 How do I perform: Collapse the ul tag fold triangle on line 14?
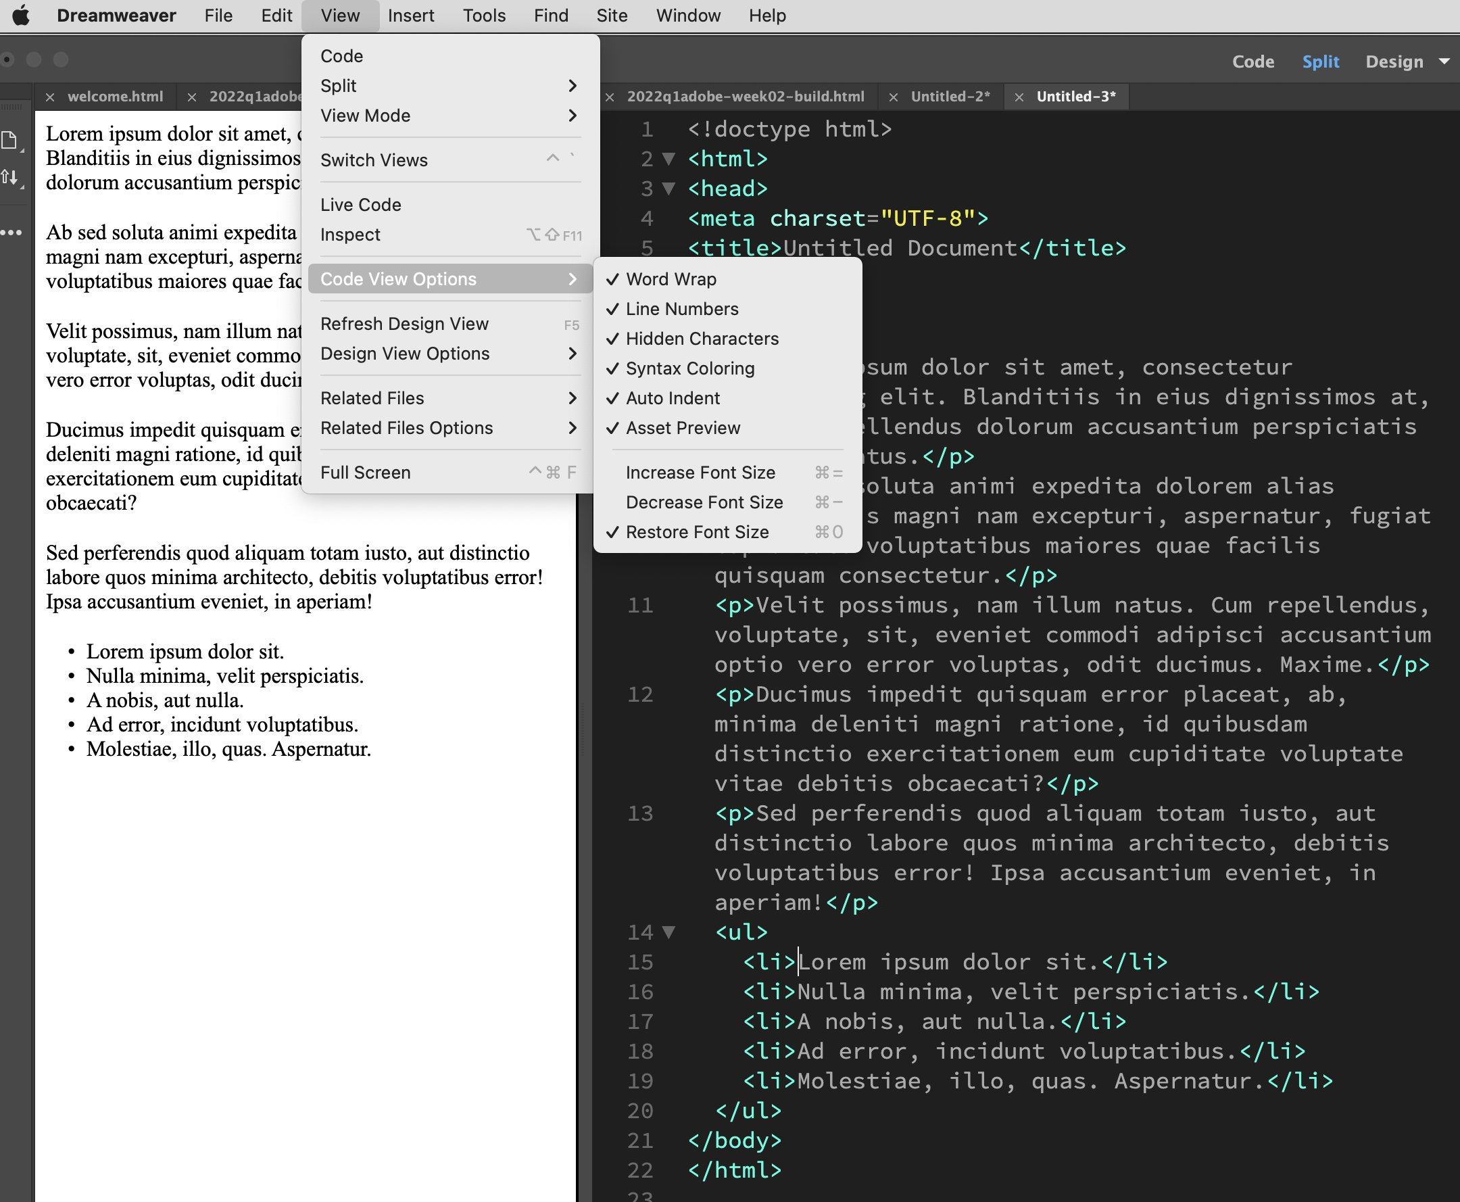pyautogui.click(x=668, y=933)
